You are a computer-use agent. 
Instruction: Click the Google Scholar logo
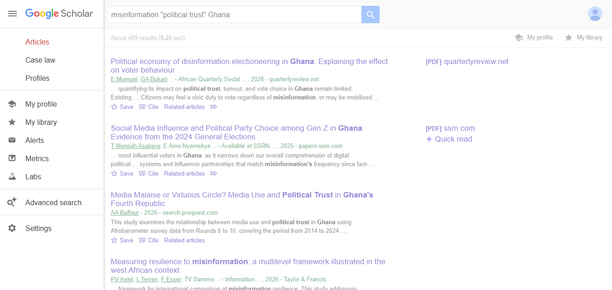59,14
